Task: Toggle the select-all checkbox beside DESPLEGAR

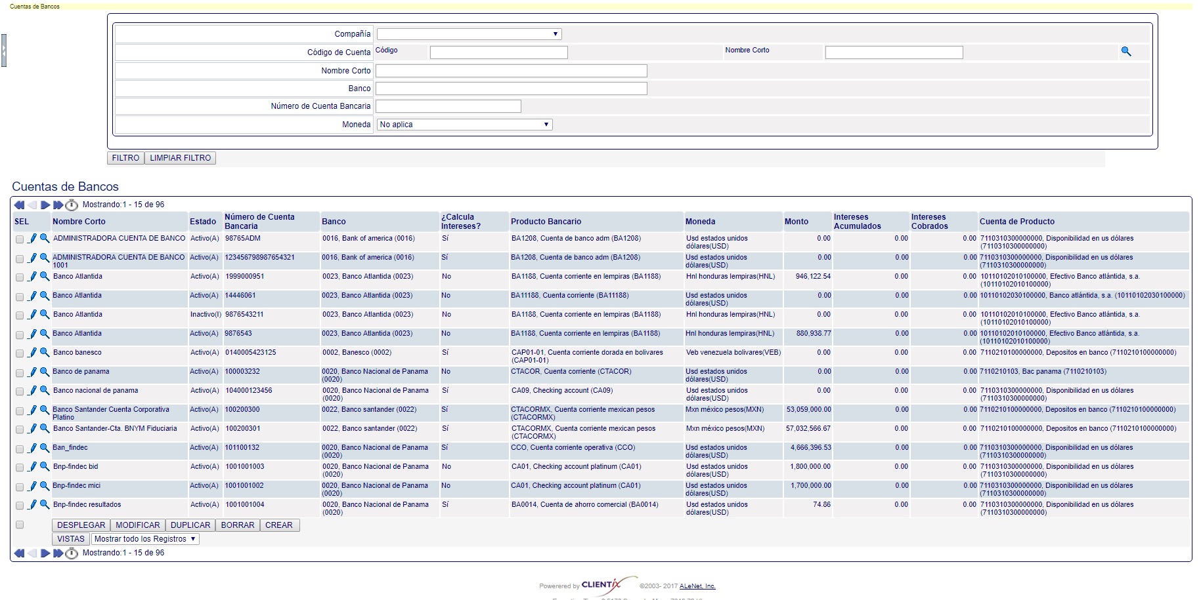Action: pyautogui.click(x=20, y=525)
